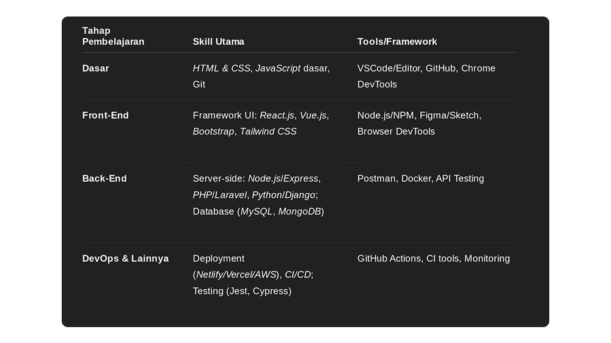Click the Postman, Docker, API Testing cell

coord(420,179)
